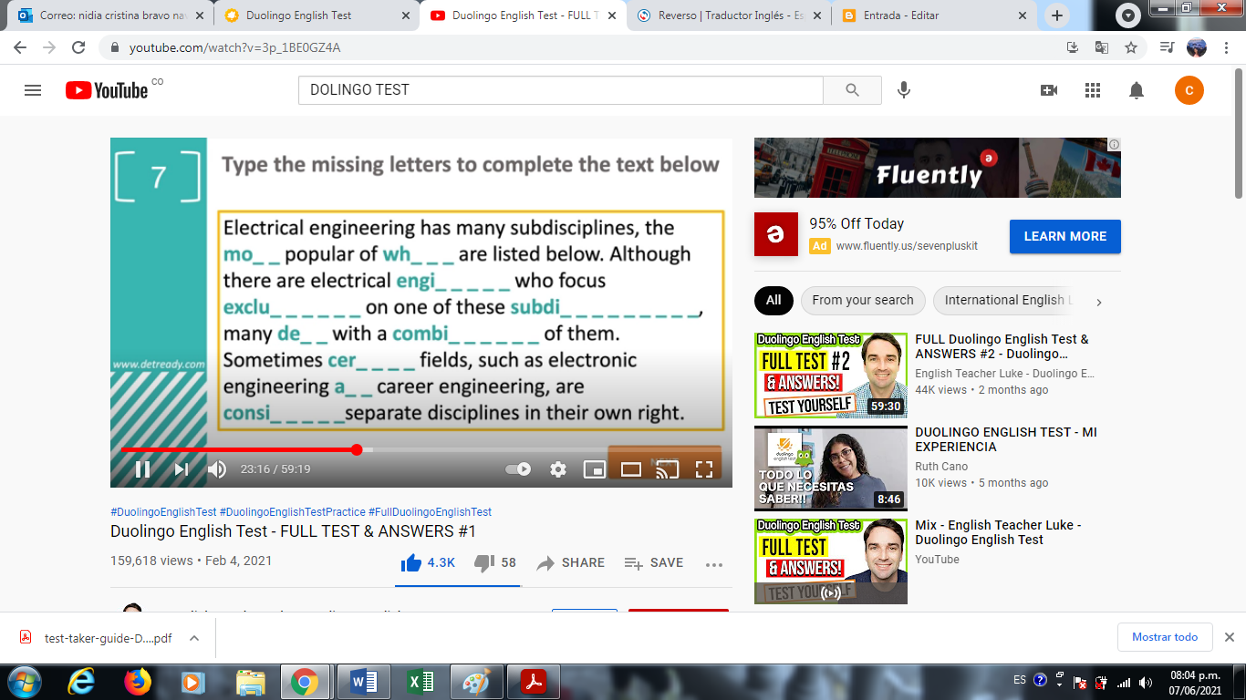This screenshot has width=1246, height=700.
Task: Open the Mix - English Teacher Luke playlist
Action: click(998, 532)
